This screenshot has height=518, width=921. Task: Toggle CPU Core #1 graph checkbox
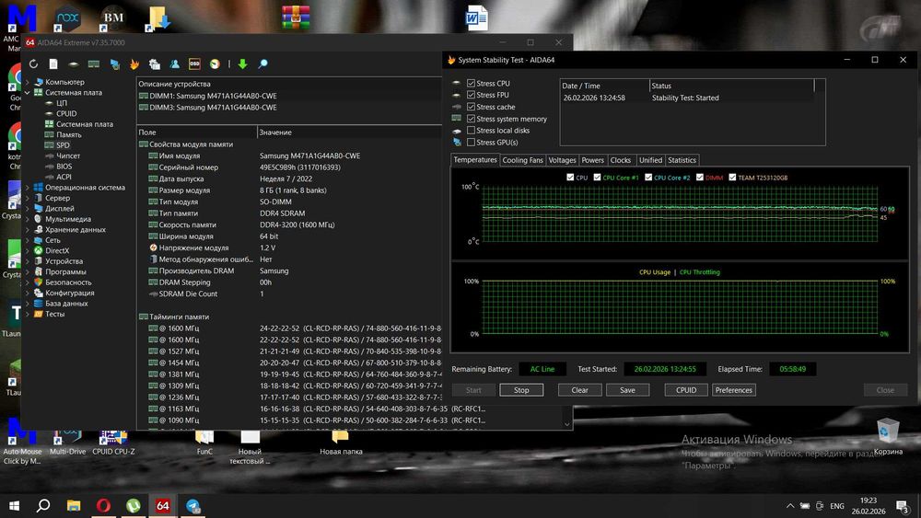pos(597,178)
